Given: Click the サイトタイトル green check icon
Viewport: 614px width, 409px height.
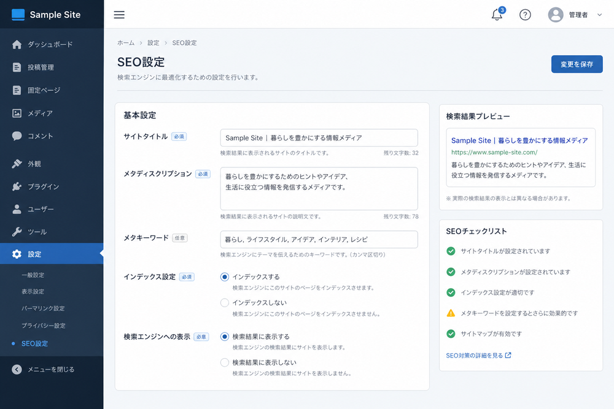Looking at the screenshot, I should pos(451,251).
